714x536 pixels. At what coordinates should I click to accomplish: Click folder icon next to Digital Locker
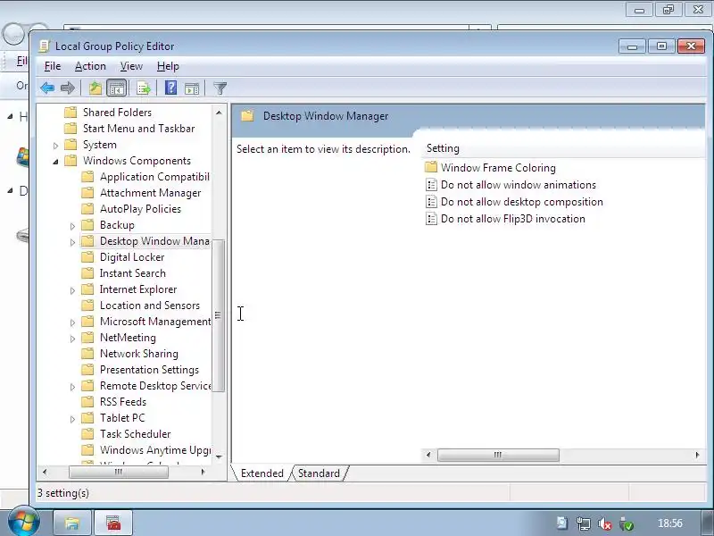[x=87, y=257]
